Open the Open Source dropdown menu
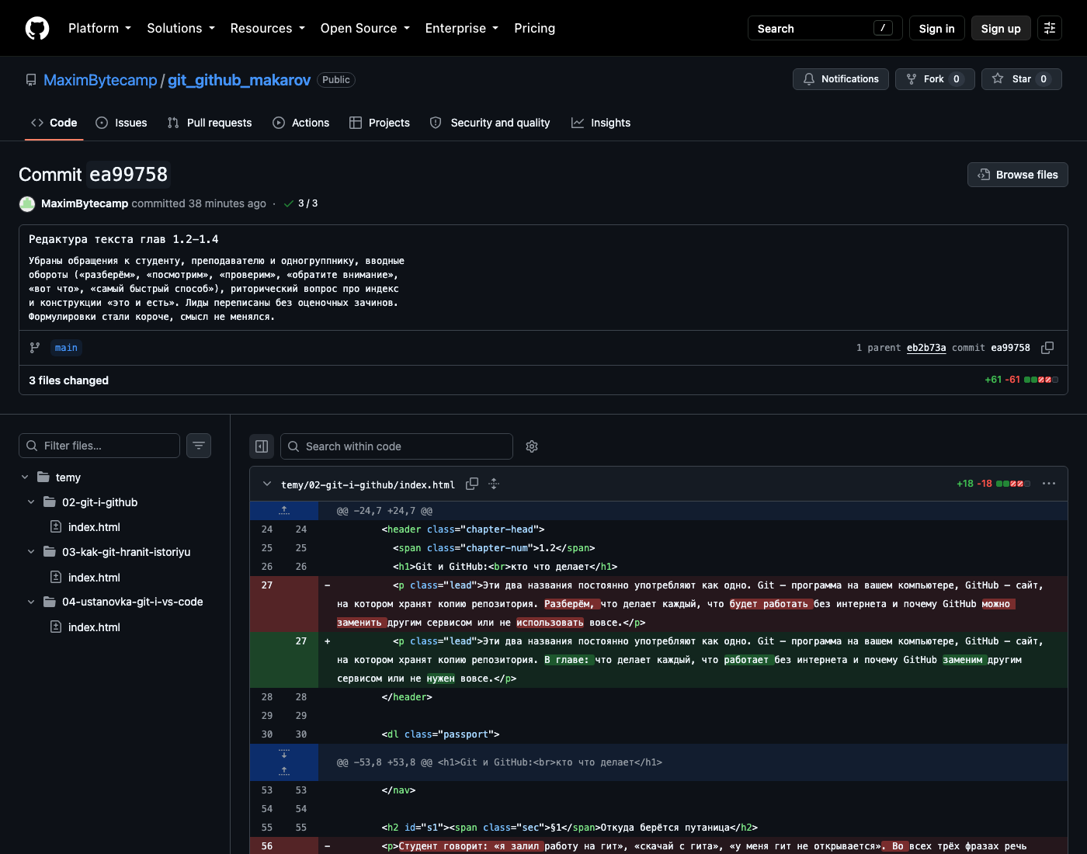 point(365,28)
